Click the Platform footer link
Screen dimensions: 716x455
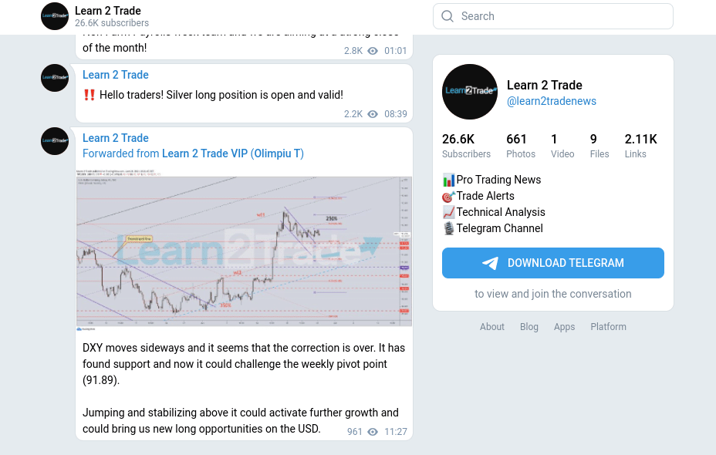coord(608,327)
